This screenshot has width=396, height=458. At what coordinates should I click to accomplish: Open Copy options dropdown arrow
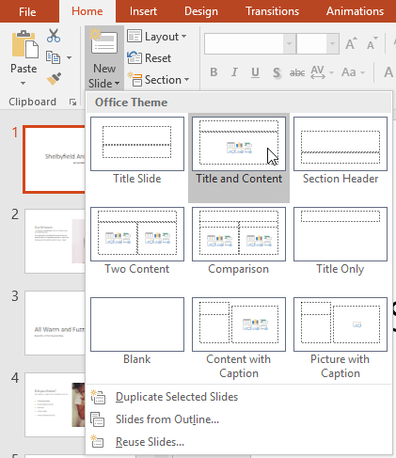pyautogui.click(x=69, y=57)
